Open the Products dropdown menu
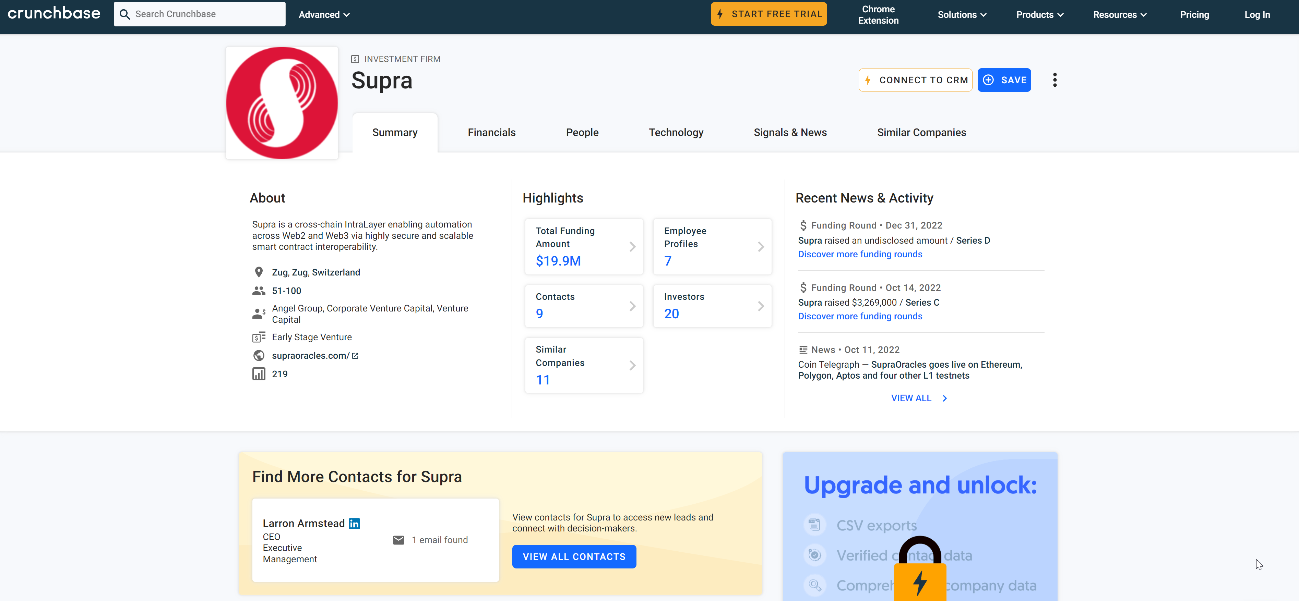1299x601 pixels. [1039, 15]
